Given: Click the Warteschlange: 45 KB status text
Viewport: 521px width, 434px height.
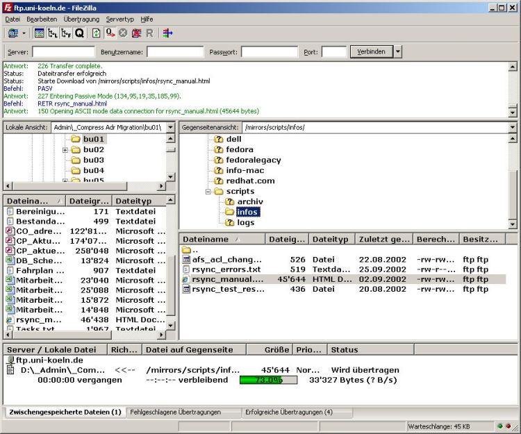Looking at the screenshot, I should click(438, 426).
